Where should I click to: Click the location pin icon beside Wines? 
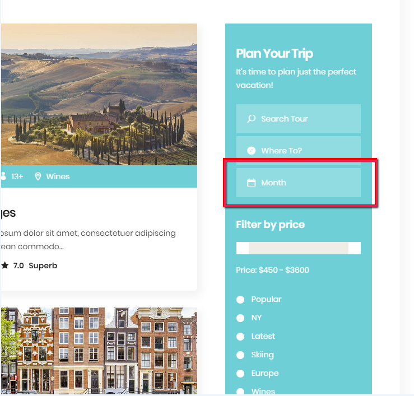pyautogui.click(x=38, y=176)
